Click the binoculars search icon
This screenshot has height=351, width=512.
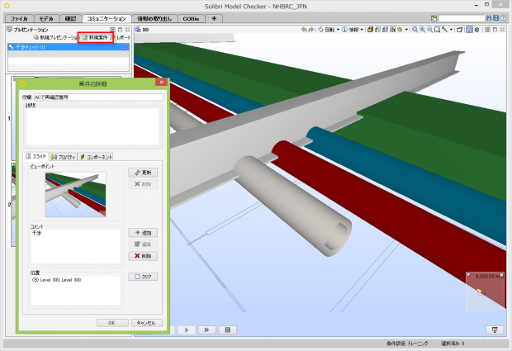pos(489,18)
